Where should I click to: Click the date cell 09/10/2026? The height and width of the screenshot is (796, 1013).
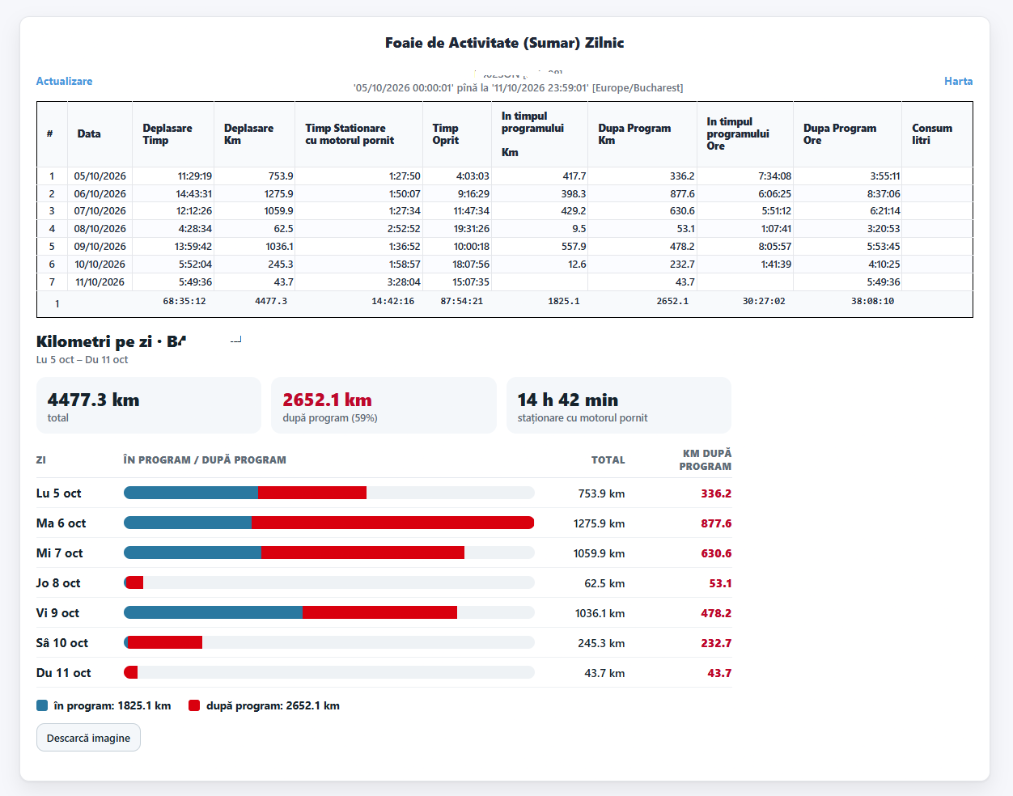click(x=100, y=247)
